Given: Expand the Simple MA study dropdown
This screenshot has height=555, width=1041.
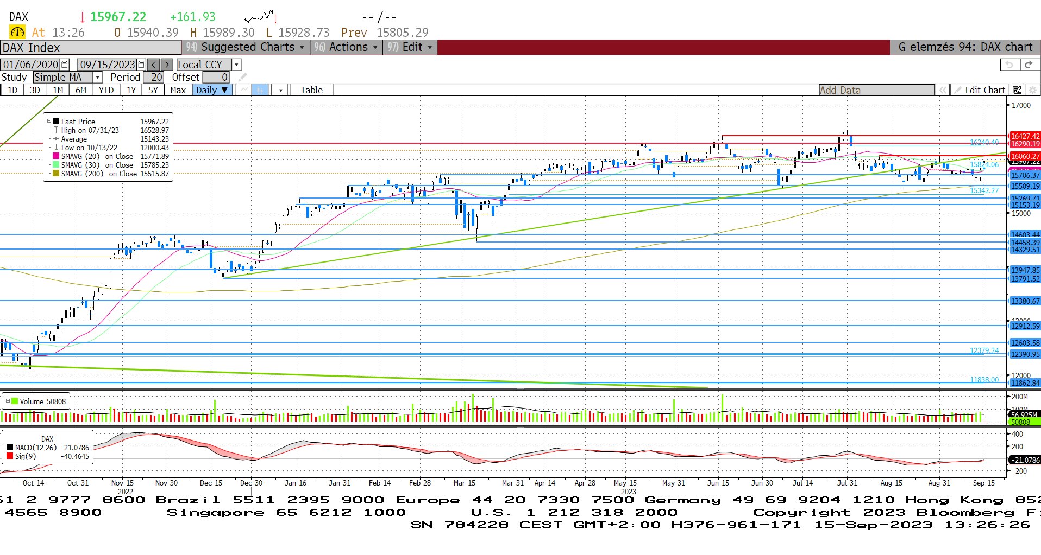Looking at the screenshot, I should click(x=97, y=78).
